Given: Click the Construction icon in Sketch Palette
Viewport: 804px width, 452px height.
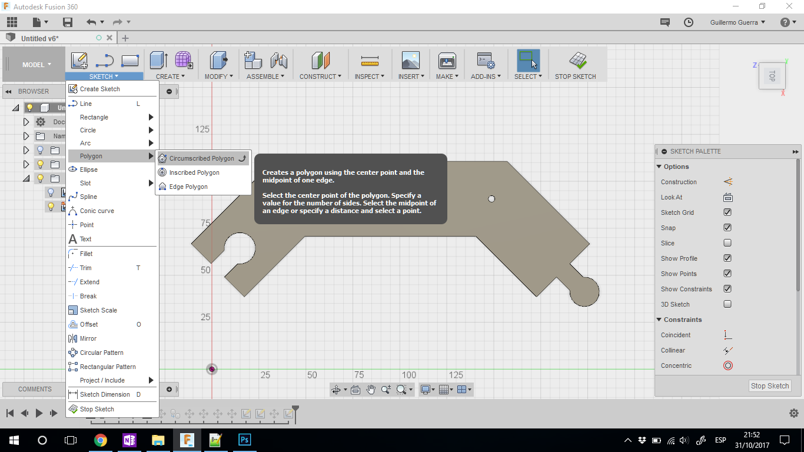Looking at the screenshot, I should (727, 182).
